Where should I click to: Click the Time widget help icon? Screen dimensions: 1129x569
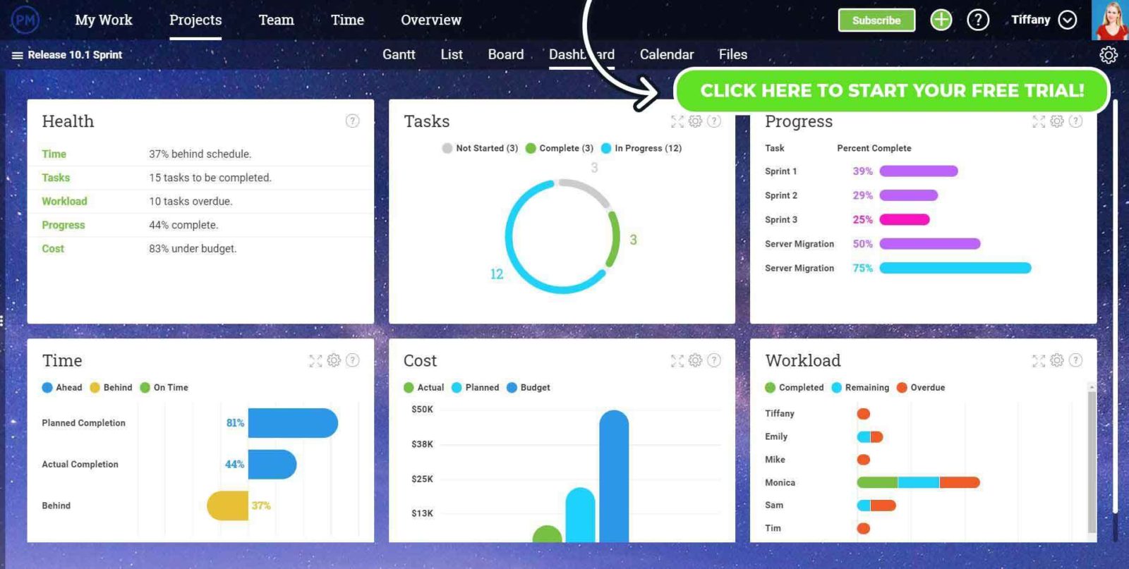tap(352, 361)
